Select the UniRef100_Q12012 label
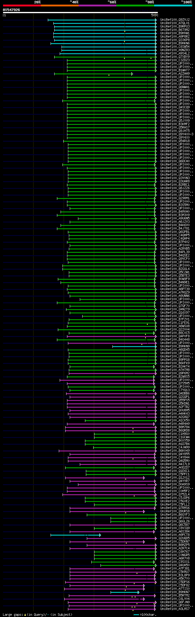Image resolution: width=195 pixels, height=617 pixels. click(x=175, y=478)
